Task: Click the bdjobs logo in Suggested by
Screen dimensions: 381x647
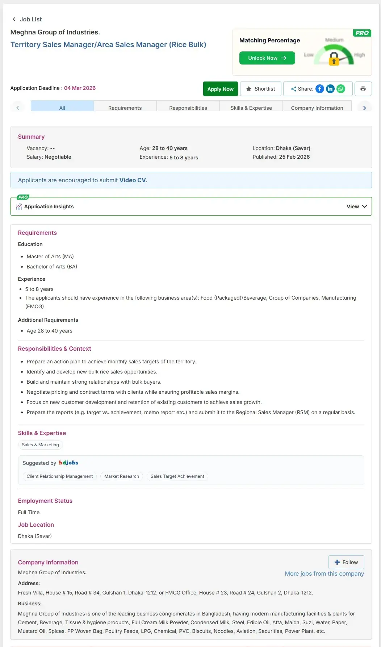Action: [x=68, y=463]
